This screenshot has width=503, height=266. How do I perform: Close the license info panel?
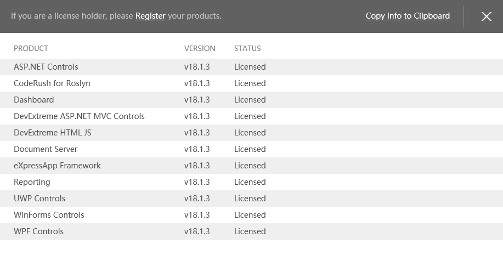point(486,16)
